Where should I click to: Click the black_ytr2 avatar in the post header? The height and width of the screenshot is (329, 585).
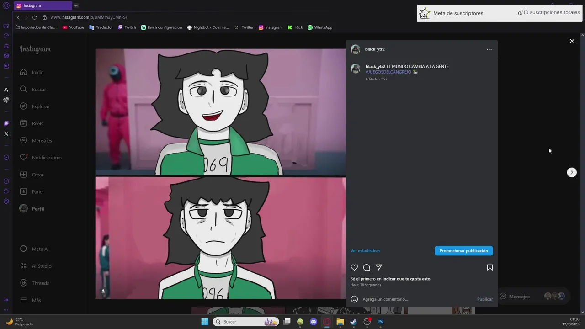356,49
